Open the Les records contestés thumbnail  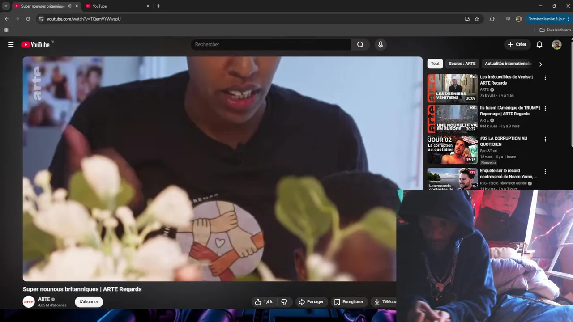[x=452, y=179]
